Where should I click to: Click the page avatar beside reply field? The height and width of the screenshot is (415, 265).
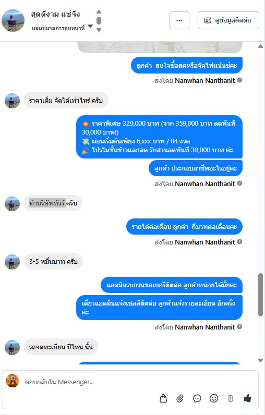click(13, 381)
